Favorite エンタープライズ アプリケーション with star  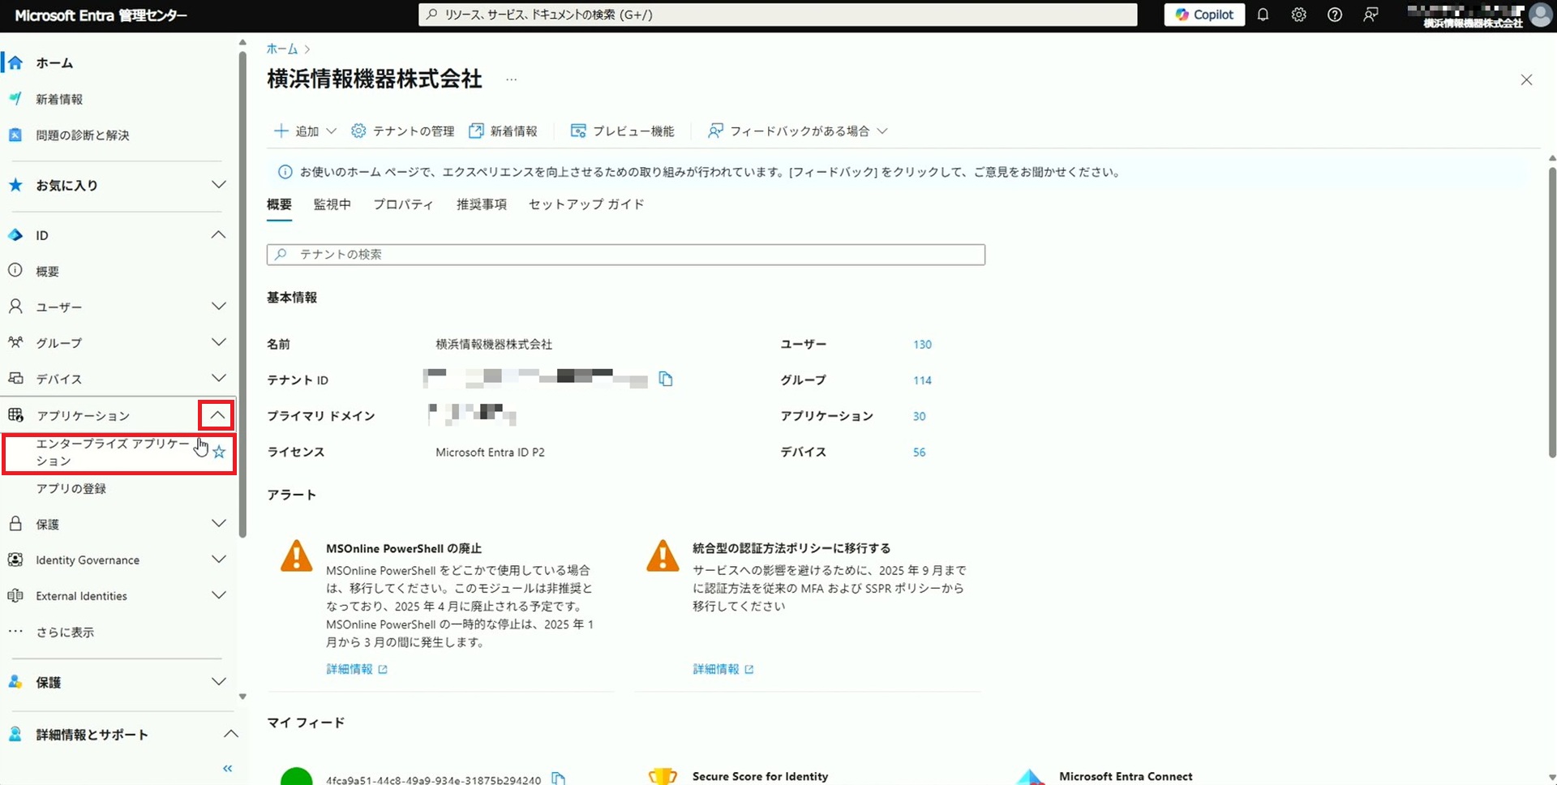[219, 452]
